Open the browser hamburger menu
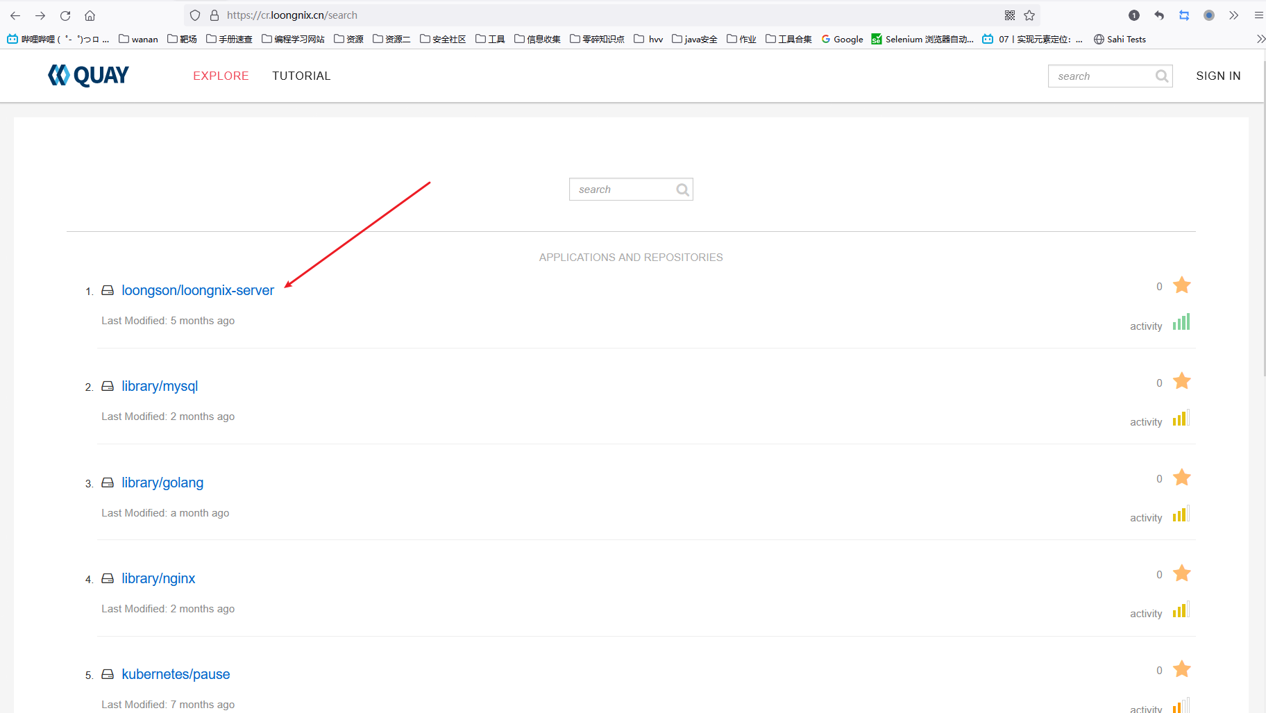The height and width of the screenshot is (713, 1266). tap(1258, 15)
